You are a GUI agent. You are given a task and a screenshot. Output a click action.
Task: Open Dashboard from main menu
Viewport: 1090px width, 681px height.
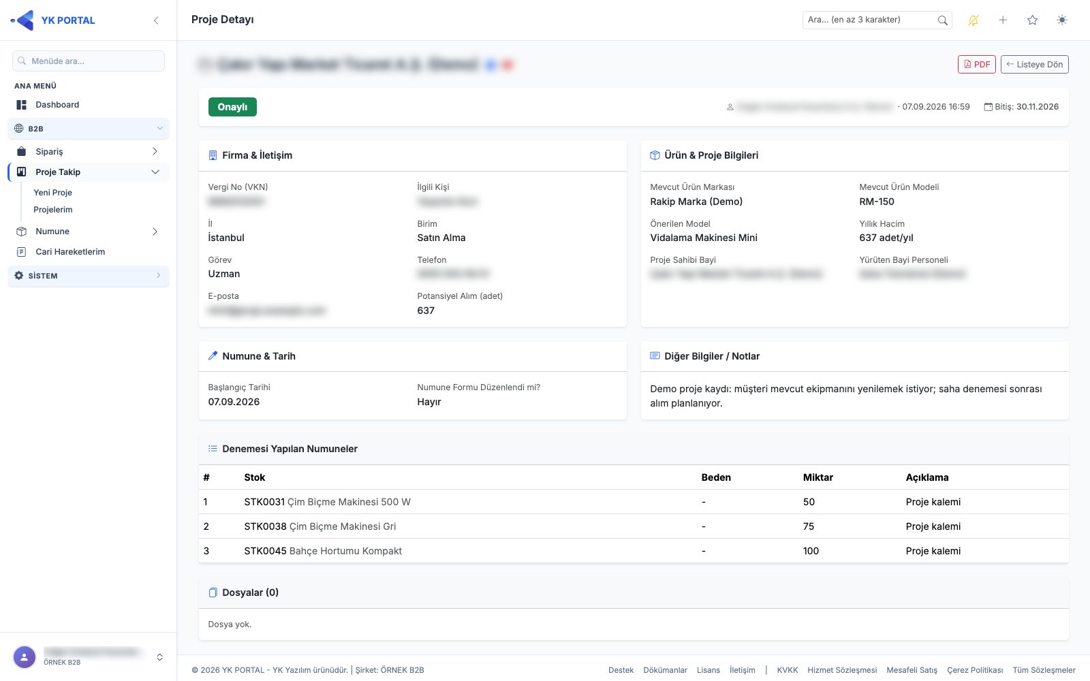click(x=89, y=105)
